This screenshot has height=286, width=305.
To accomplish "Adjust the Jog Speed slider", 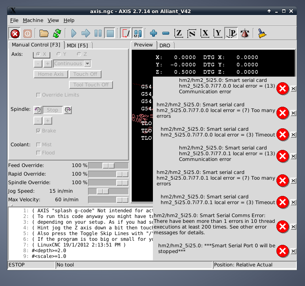I will click(108, 191).
